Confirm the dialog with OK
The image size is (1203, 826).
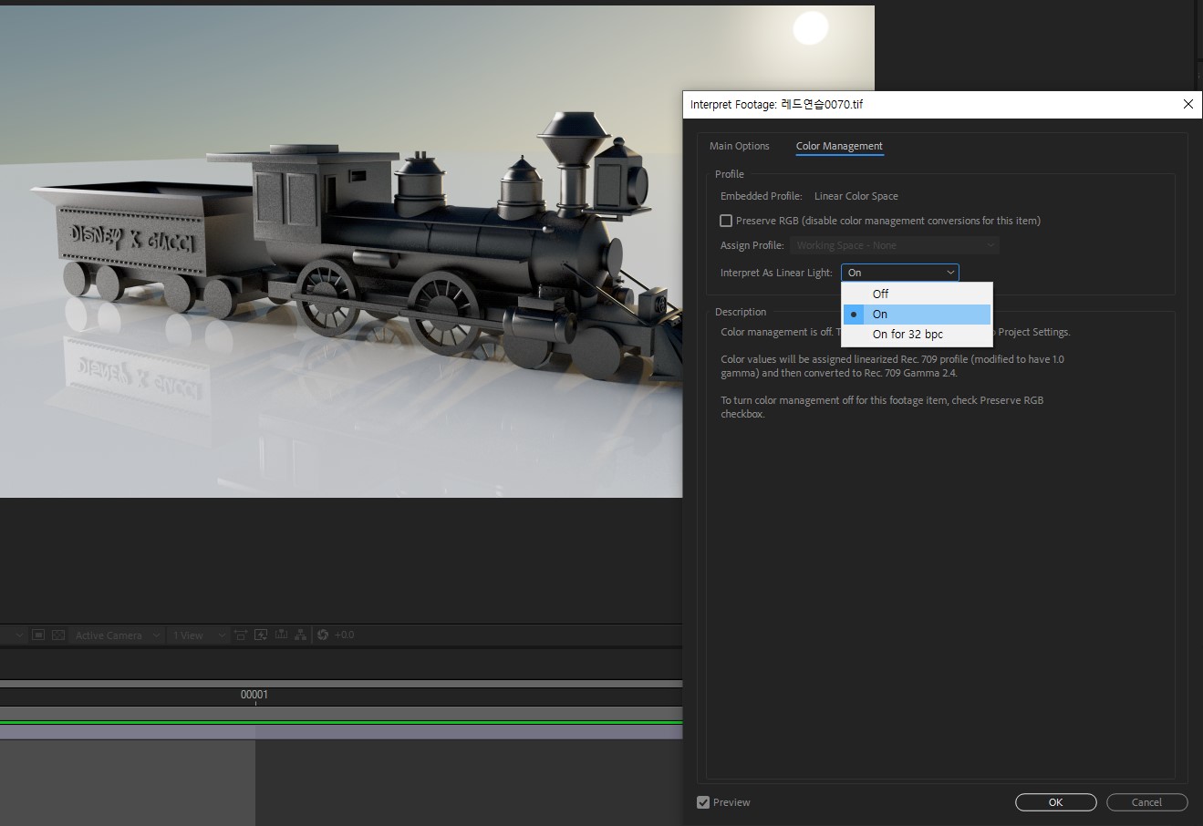1055,802
